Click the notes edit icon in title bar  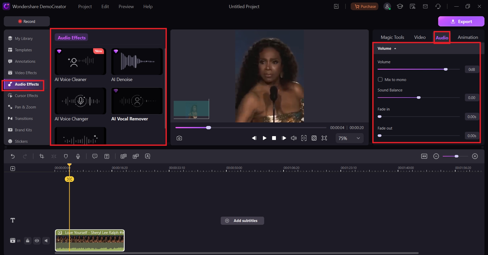point(336,7)
